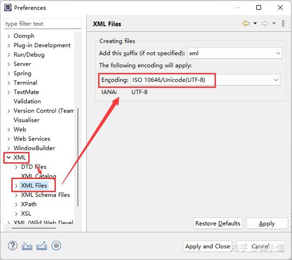Viewport: 292px width, 260px height.
Task: Expand the Web node
Action: pos(9,130)
